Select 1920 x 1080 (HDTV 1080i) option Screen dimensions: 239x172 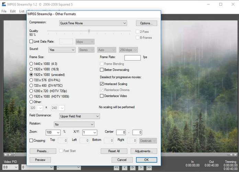pyautogui.click(x=31, y=96)
